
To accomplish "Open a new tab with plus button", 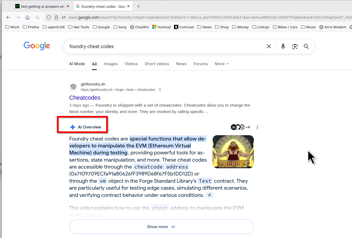I will [x=138, y=6].
